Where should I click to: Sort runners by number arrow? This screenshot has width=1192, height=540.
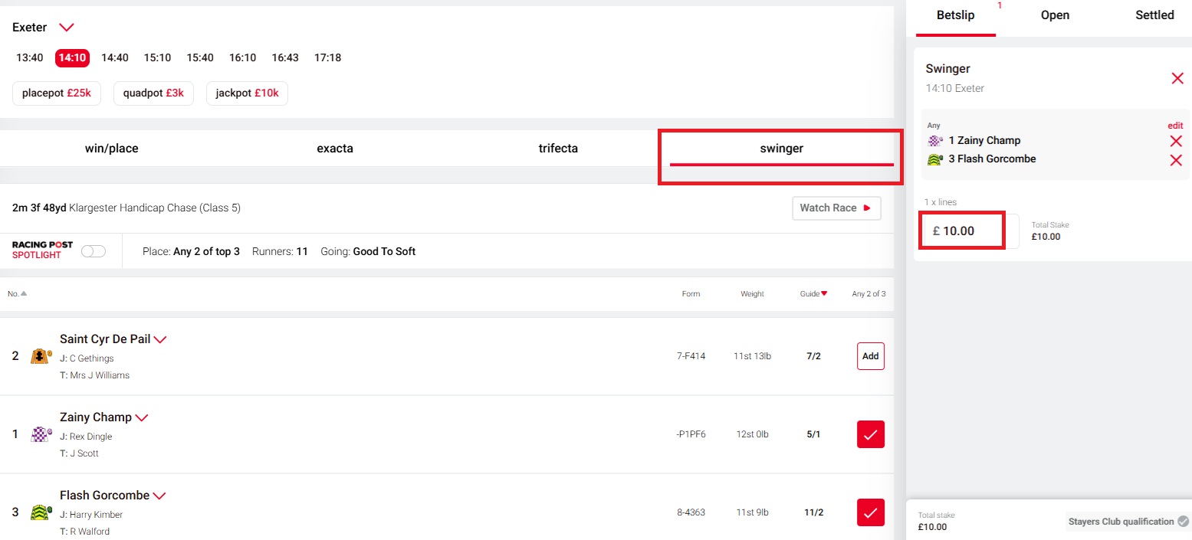coord(23,293)
